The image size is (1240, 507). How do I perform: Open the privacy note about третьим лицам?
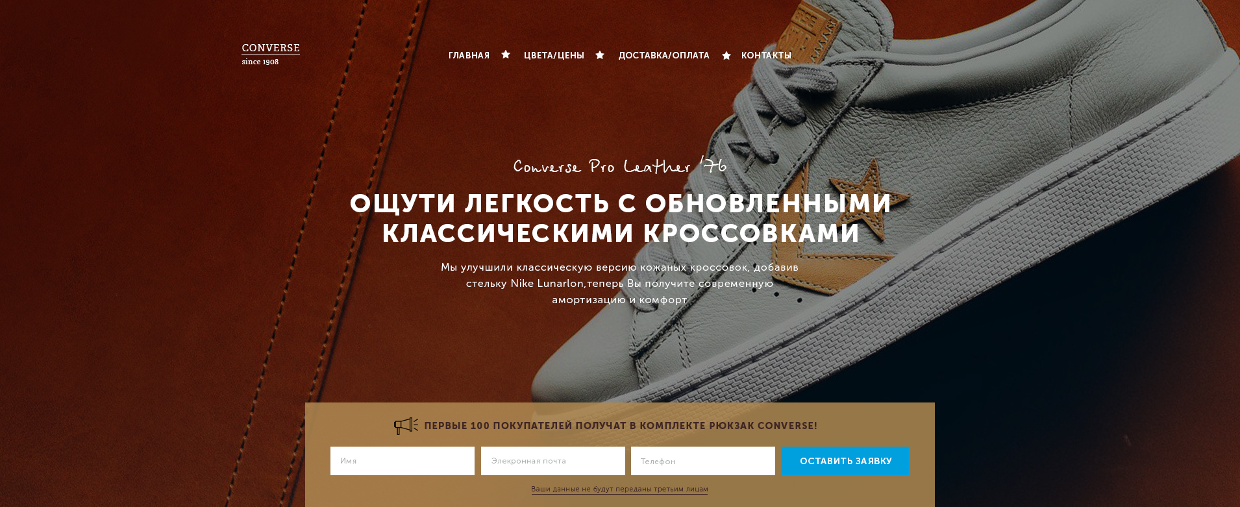tap(619, 489)
